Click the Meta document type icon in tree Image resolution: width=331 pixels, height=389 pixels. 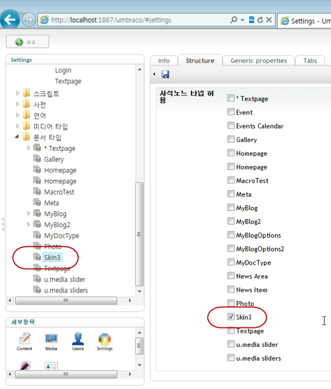tap(37, 202)
